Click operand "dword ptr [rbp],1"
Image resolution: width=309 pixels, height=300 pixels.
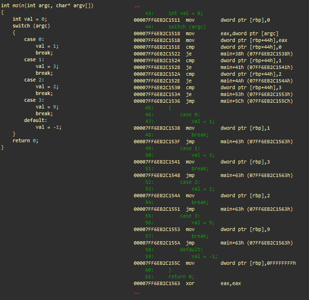coord(245,128)
